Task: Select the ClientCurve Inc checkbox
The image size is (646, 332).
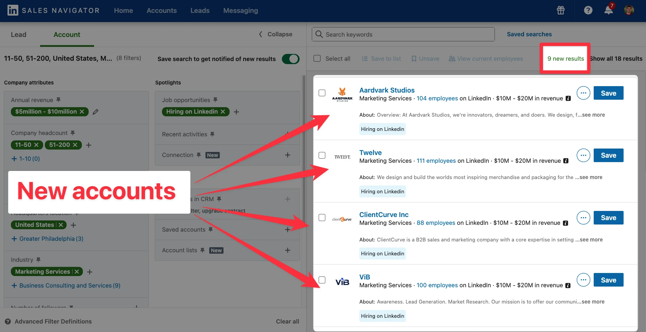Action: coord(322,218)
